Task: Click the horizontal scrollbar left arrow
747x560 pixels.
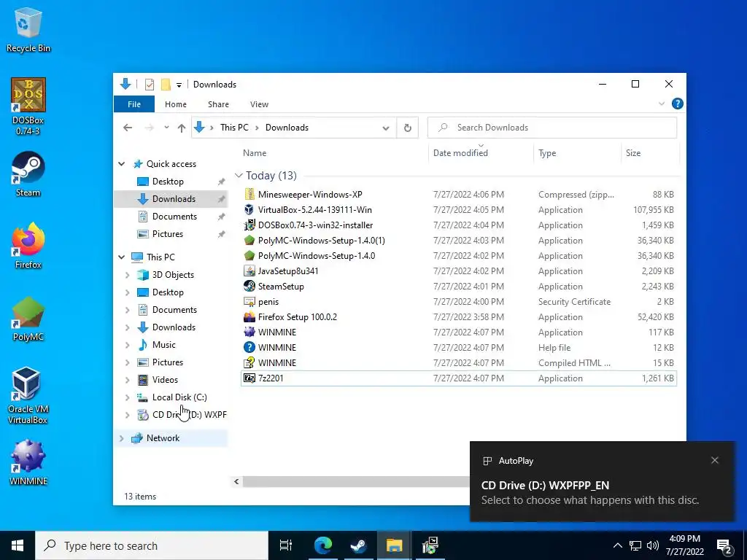Action: click(236, 481)
